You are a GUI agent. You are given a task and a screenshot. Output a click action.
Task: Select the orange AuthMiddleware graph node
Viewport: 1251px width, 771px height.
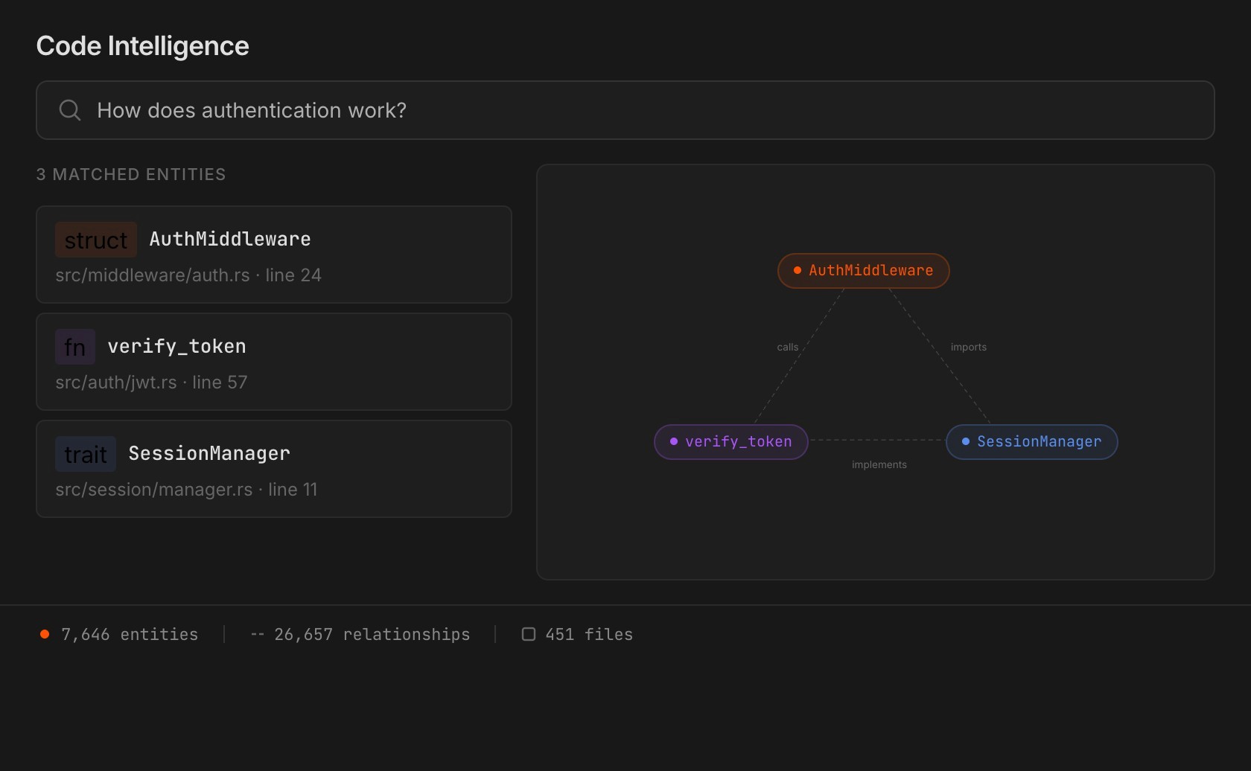[864, 271]
